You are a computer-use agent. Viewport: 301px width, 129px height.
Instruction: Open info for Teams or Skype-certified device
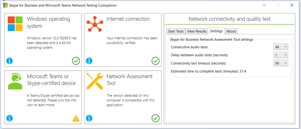(10, 118)
